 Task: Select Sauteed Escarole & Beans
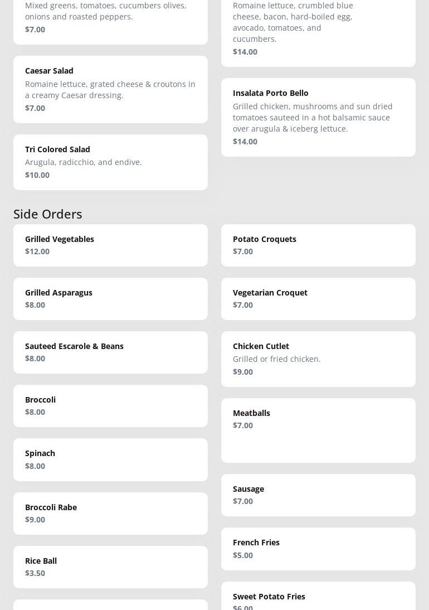[110, 352]
